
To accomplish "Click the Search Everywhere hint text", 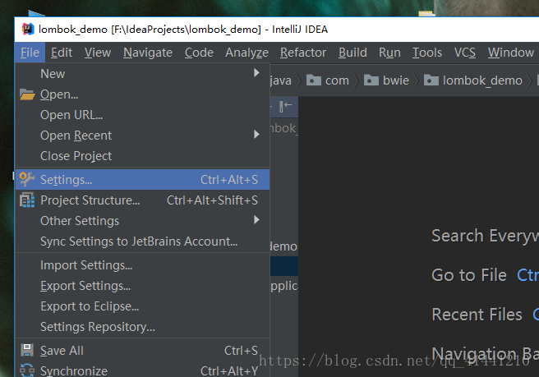I will [485, 236].
